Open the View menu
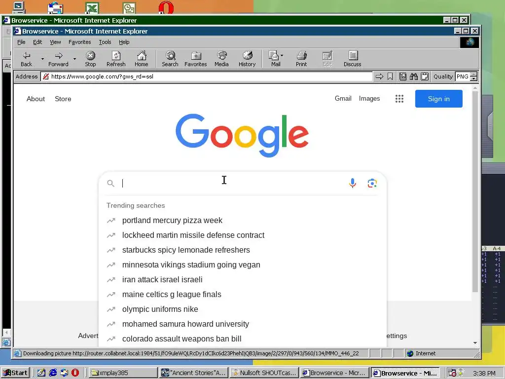 [x=55, y=42]
